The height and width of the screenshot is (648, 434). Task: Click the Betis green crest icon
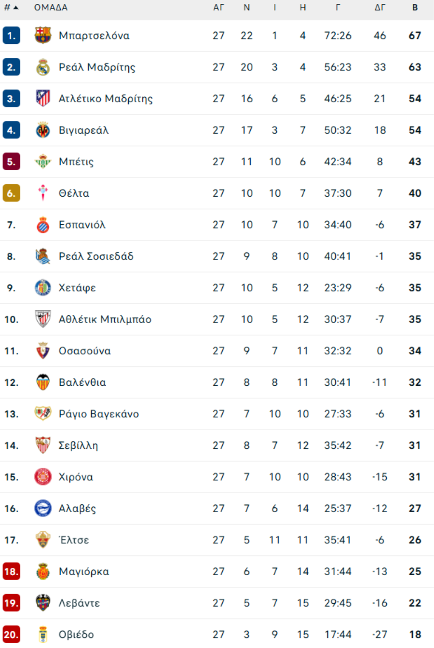tap(43, 162)
